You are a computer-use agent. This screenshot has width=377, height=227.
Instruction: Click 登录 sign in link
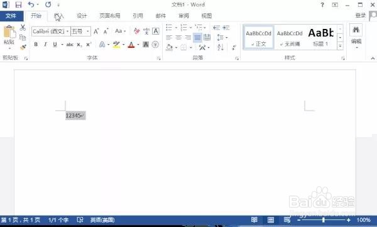(x=361, y=16)
